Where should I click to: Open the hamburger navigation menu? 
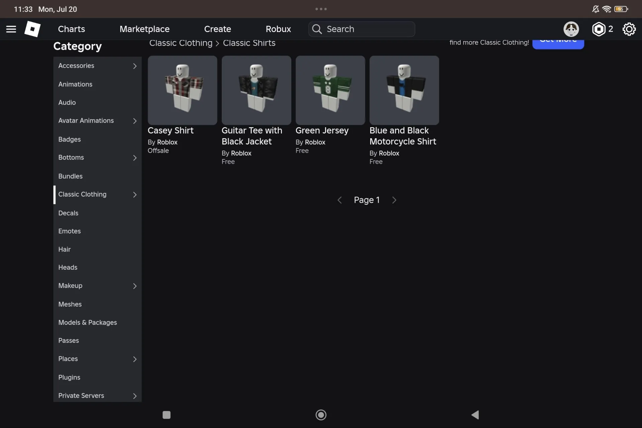point(11,29)
